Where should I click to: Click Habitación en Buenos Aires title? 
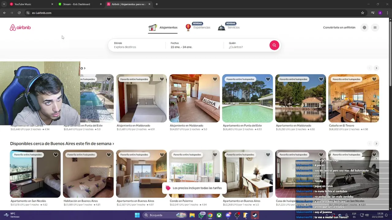(81, 201)
